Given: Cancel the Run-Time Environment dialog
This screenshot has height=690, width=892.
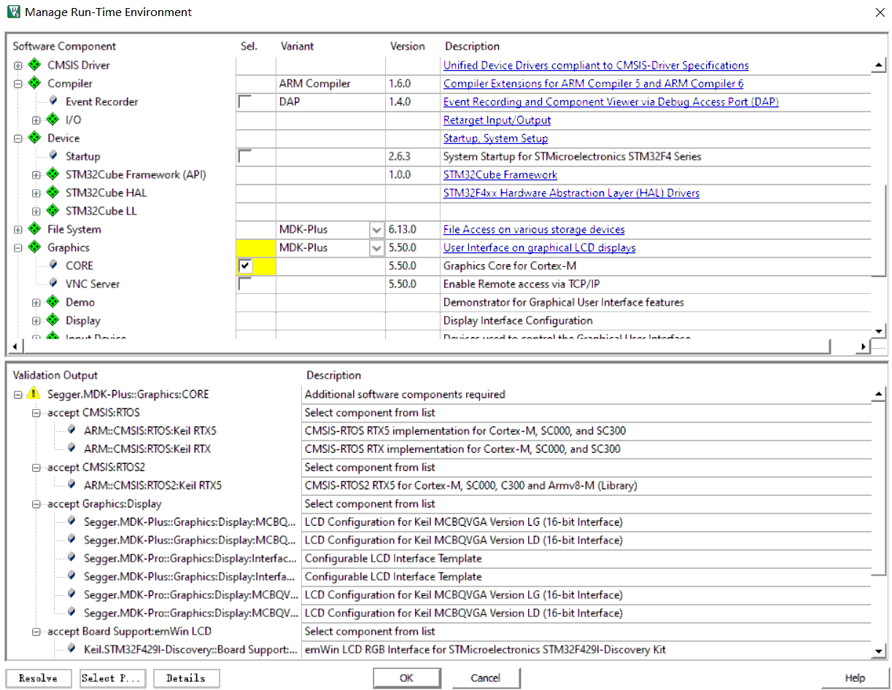Looking at the screenshot, I should click(486, 678).
